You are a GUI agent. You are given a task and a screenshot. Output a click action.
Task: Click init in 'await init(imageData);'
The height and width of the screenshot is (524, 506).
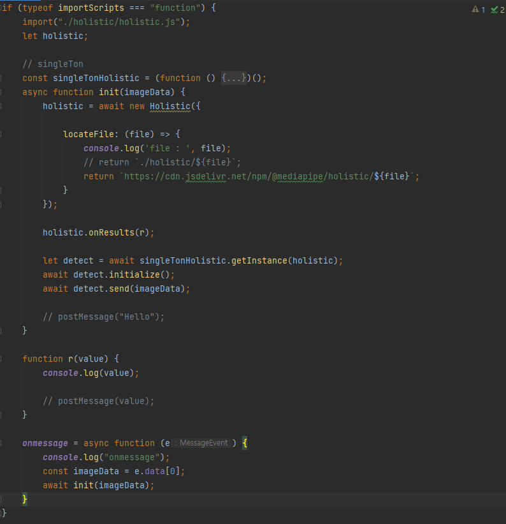[x=83, y=485]
